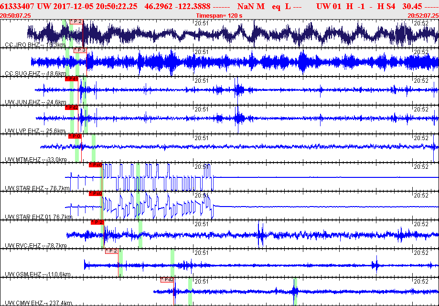Image resolution: width=439 pixels, height=306 pixels.
Task: Click the 20:51 tick label on CC JRO trace
Action: pyautogui.click(x=202, y=23)
